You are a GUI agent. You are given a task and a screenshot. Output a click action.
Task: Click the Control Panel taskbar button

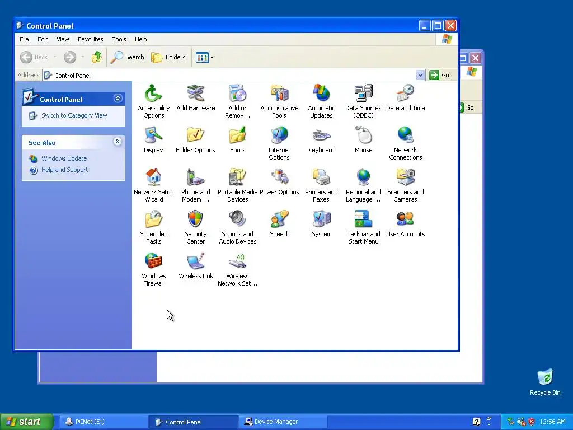point(193,422)
